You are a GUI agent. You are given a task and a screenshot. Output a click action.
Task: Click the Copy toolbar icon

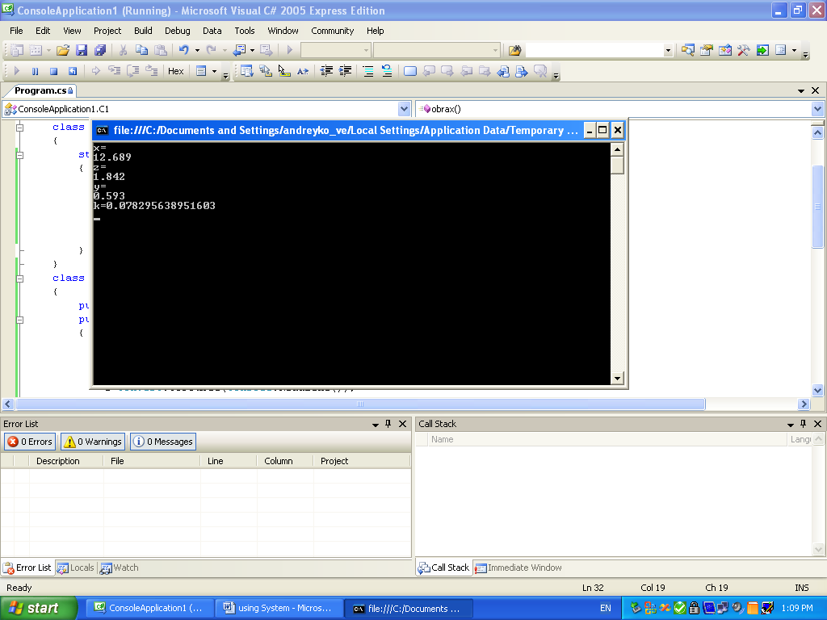click(141, 50)
